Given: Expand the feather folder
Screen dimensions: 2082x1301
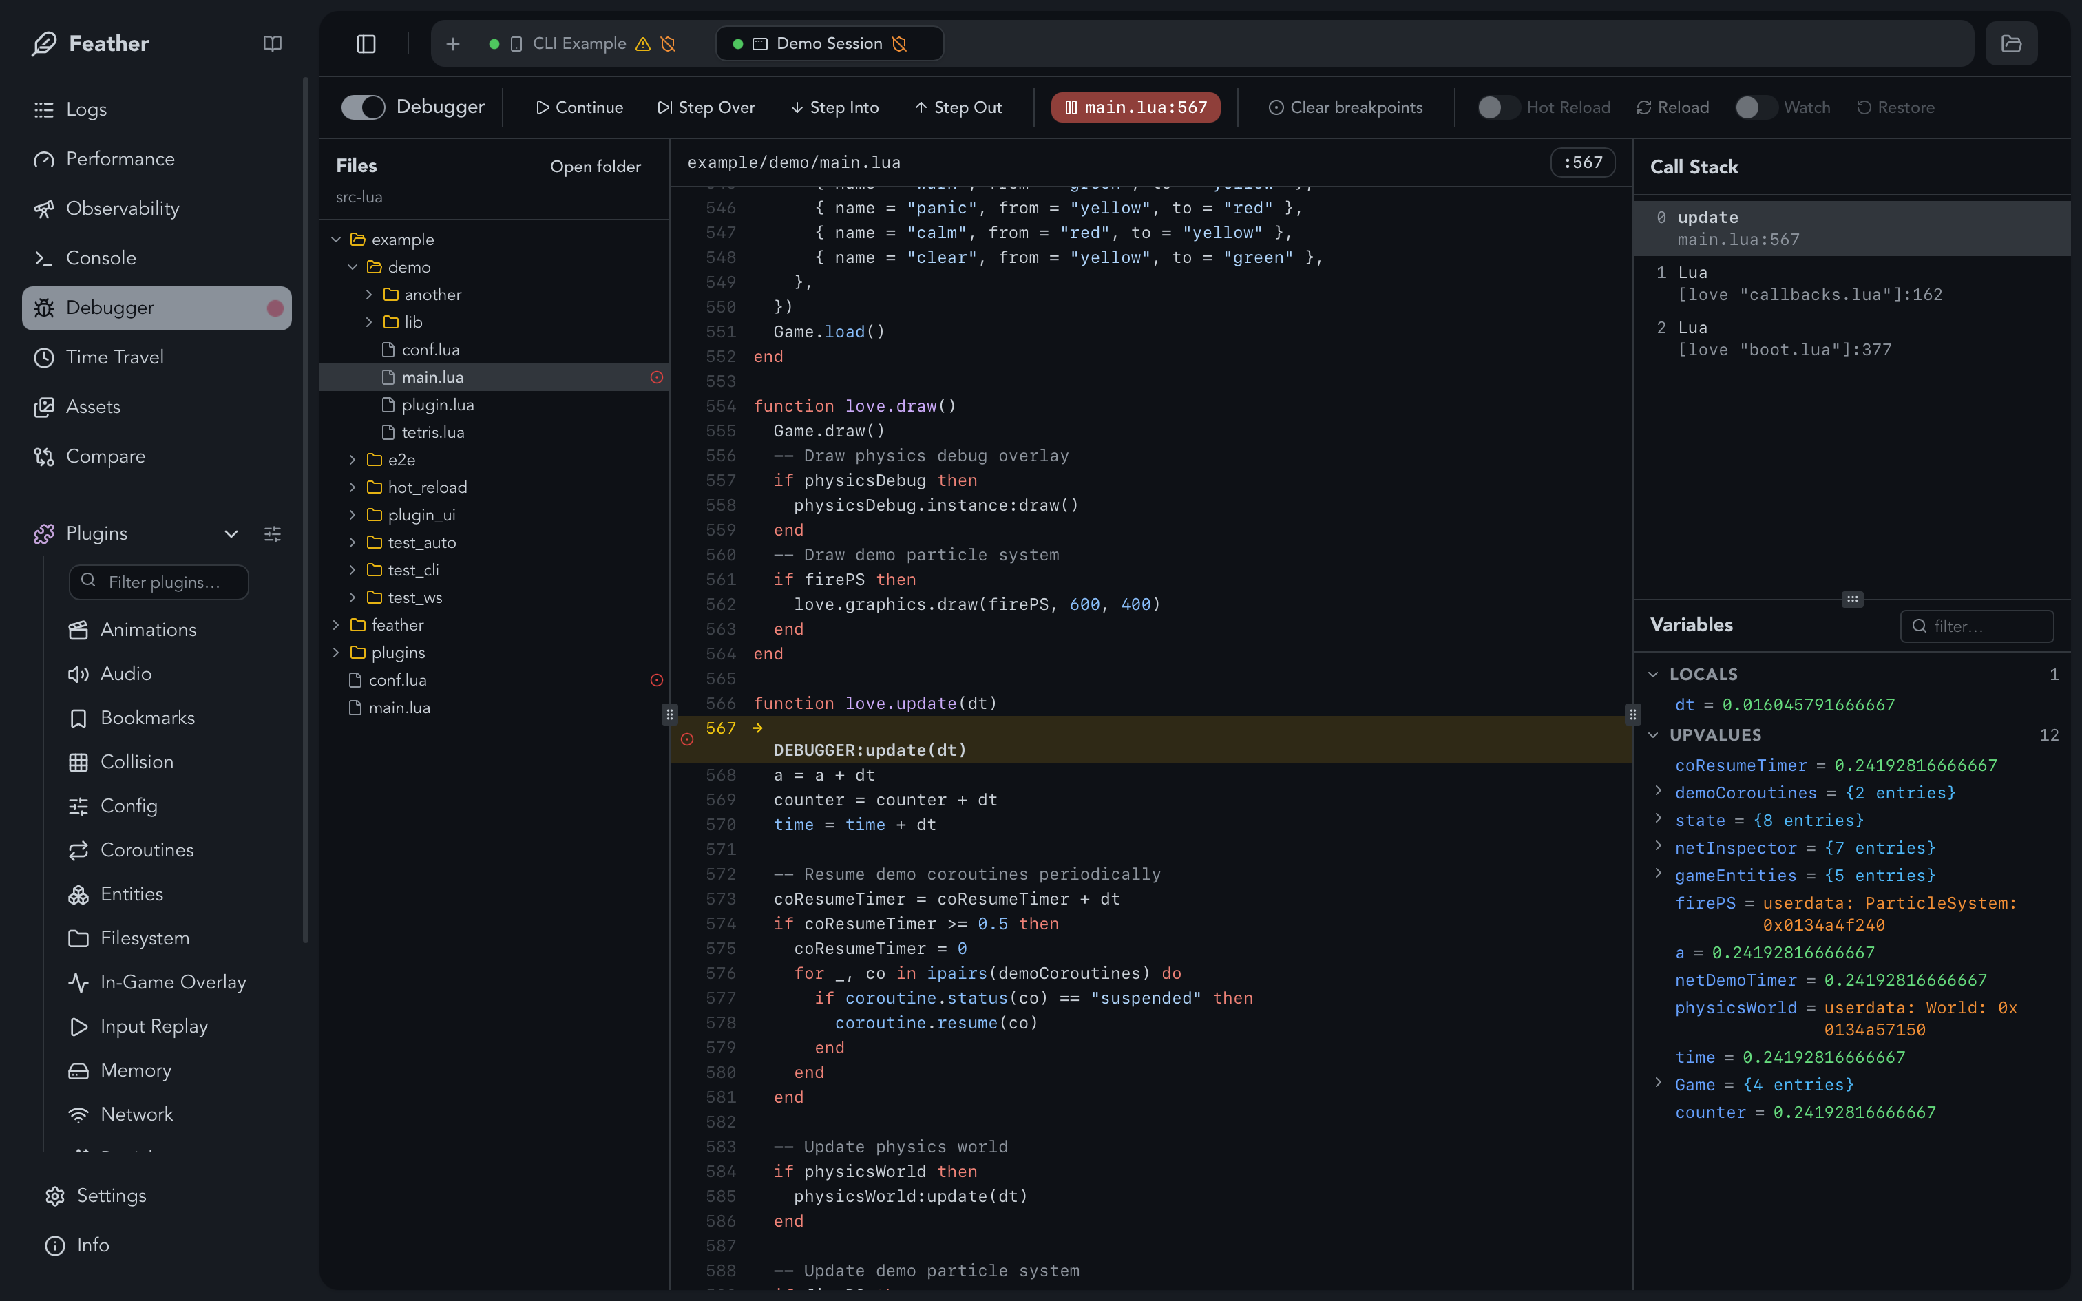Looking at the screenshot, I should click(x=337, y=625).
